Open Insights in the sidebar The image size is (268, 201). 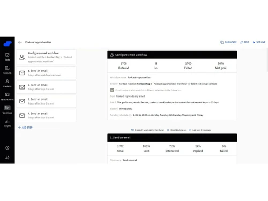8,123
